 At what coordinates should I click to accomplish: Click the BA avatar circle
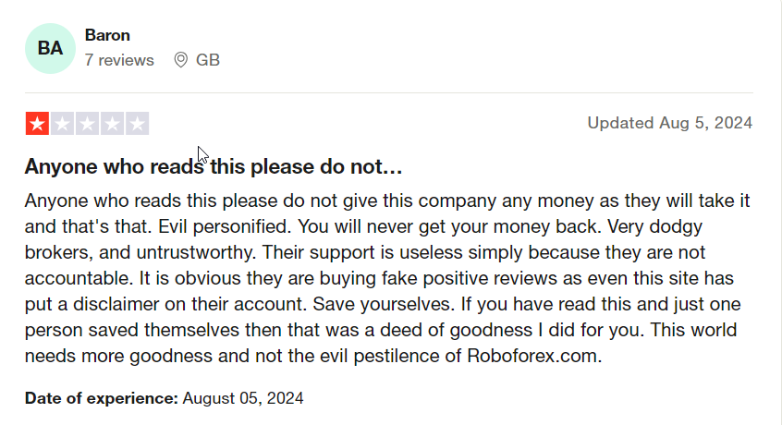point(50,48)
